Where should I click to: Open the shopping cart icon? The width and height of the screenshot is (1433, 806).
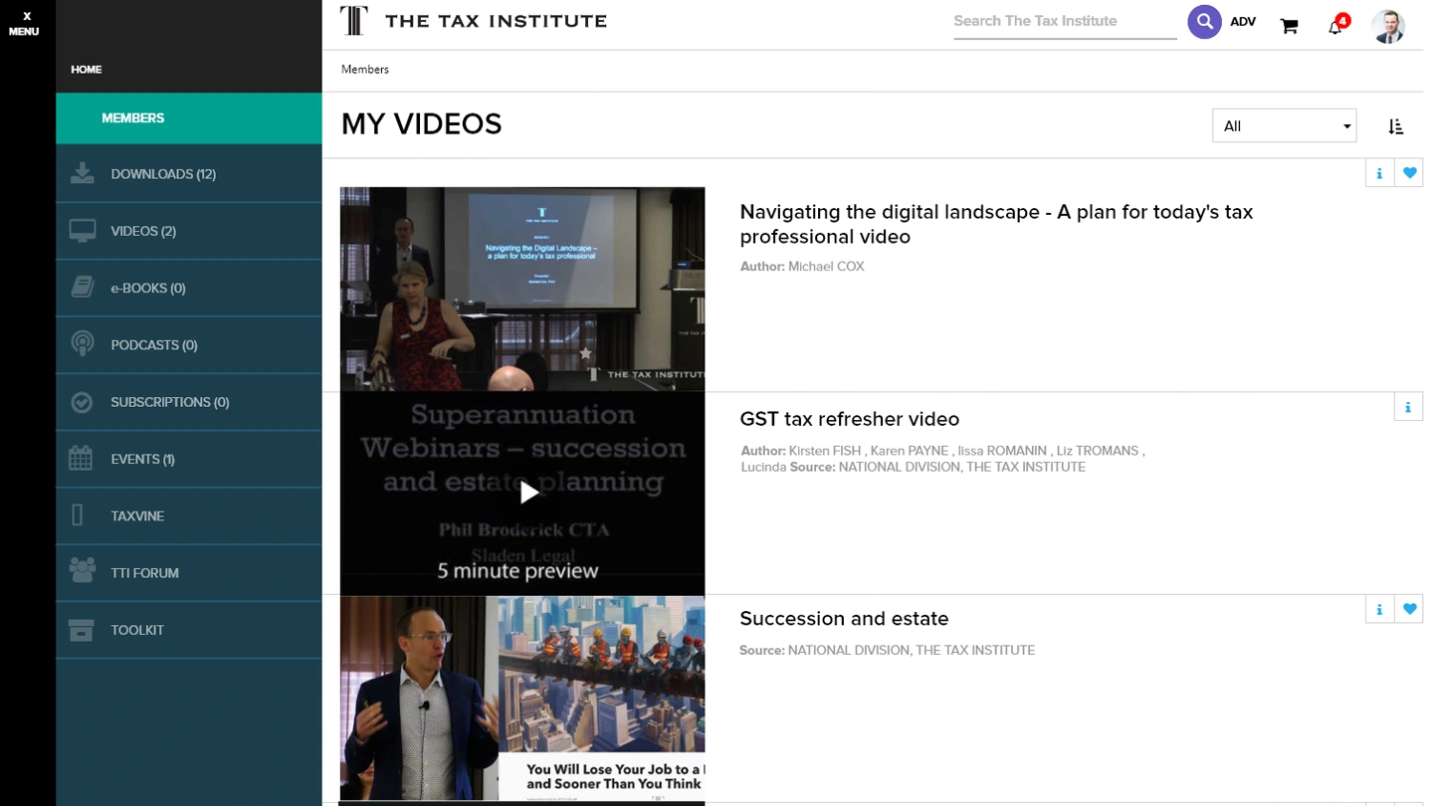[1290, 26]
